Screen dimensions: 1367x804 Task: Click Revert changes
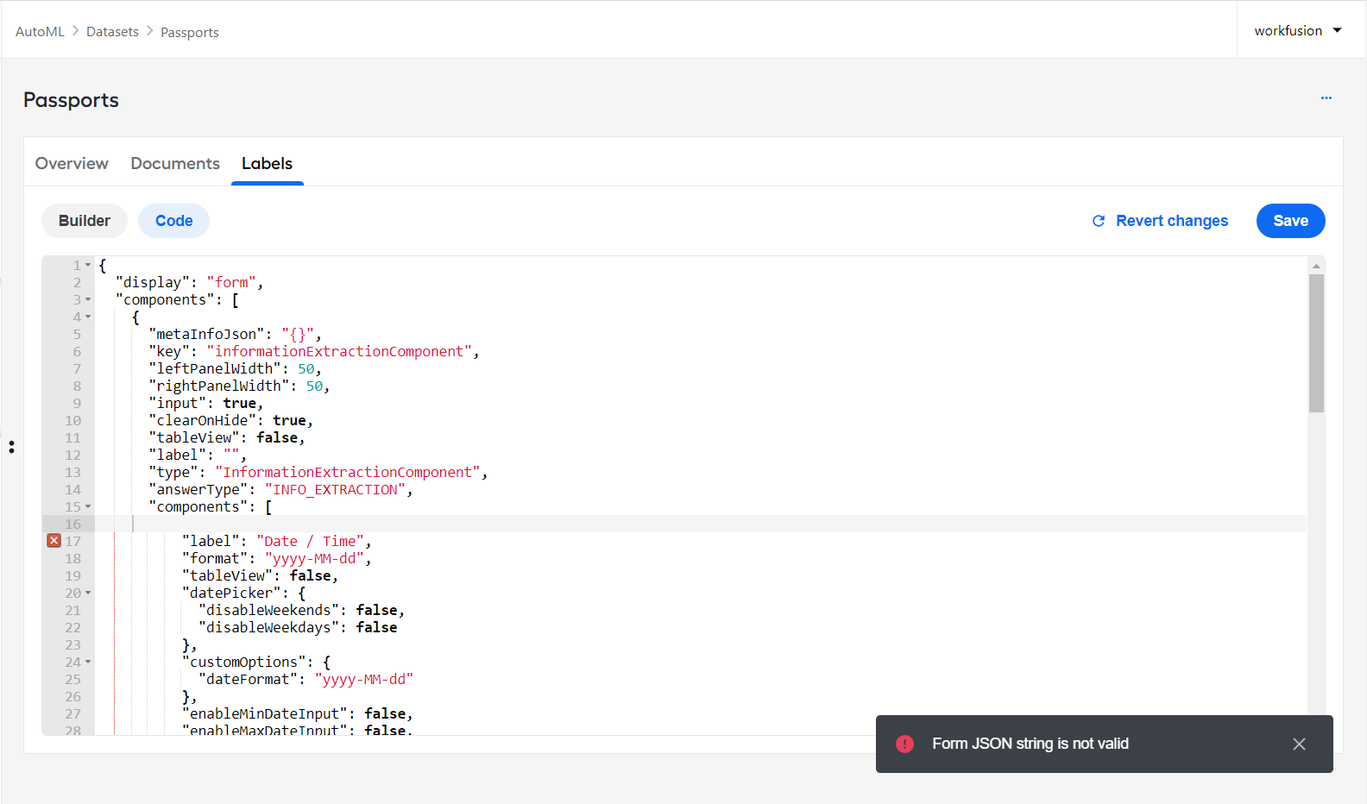(1160, 221)
